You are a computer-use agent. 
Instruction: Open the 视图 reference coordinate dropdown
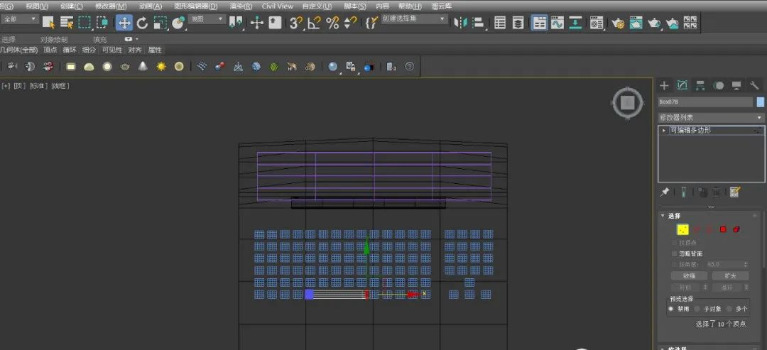tap(207, 19)
